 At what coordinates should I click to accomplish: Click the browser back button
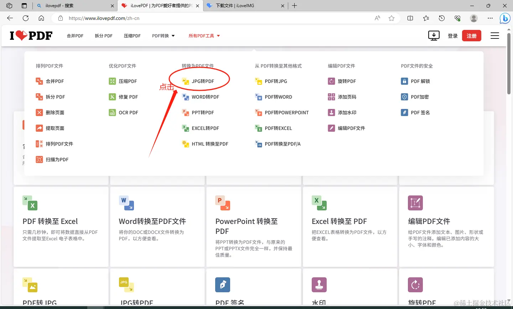pyautogui.click(x=10, y=18)
